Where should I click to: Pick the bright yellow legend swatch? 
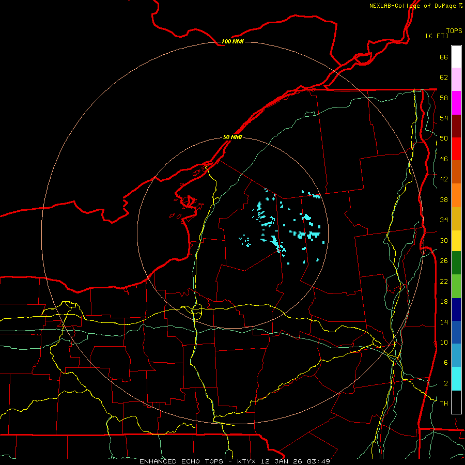point(456,241)
